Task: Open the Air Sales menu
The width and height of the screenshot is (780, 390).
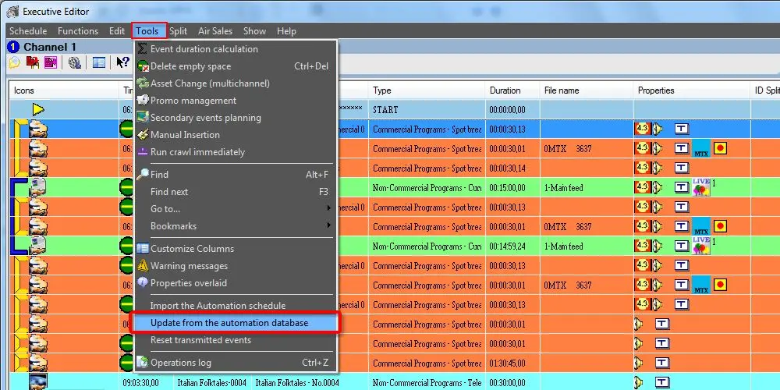Action: click(215, 31)
